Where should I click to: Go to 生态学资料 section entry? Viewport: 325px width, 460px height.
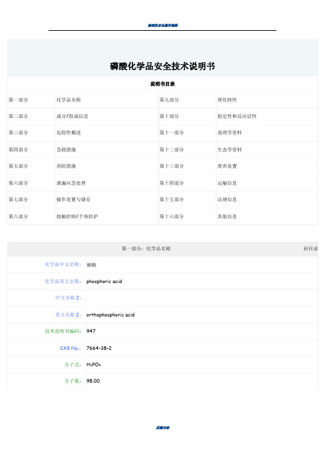tap(230, 150)
